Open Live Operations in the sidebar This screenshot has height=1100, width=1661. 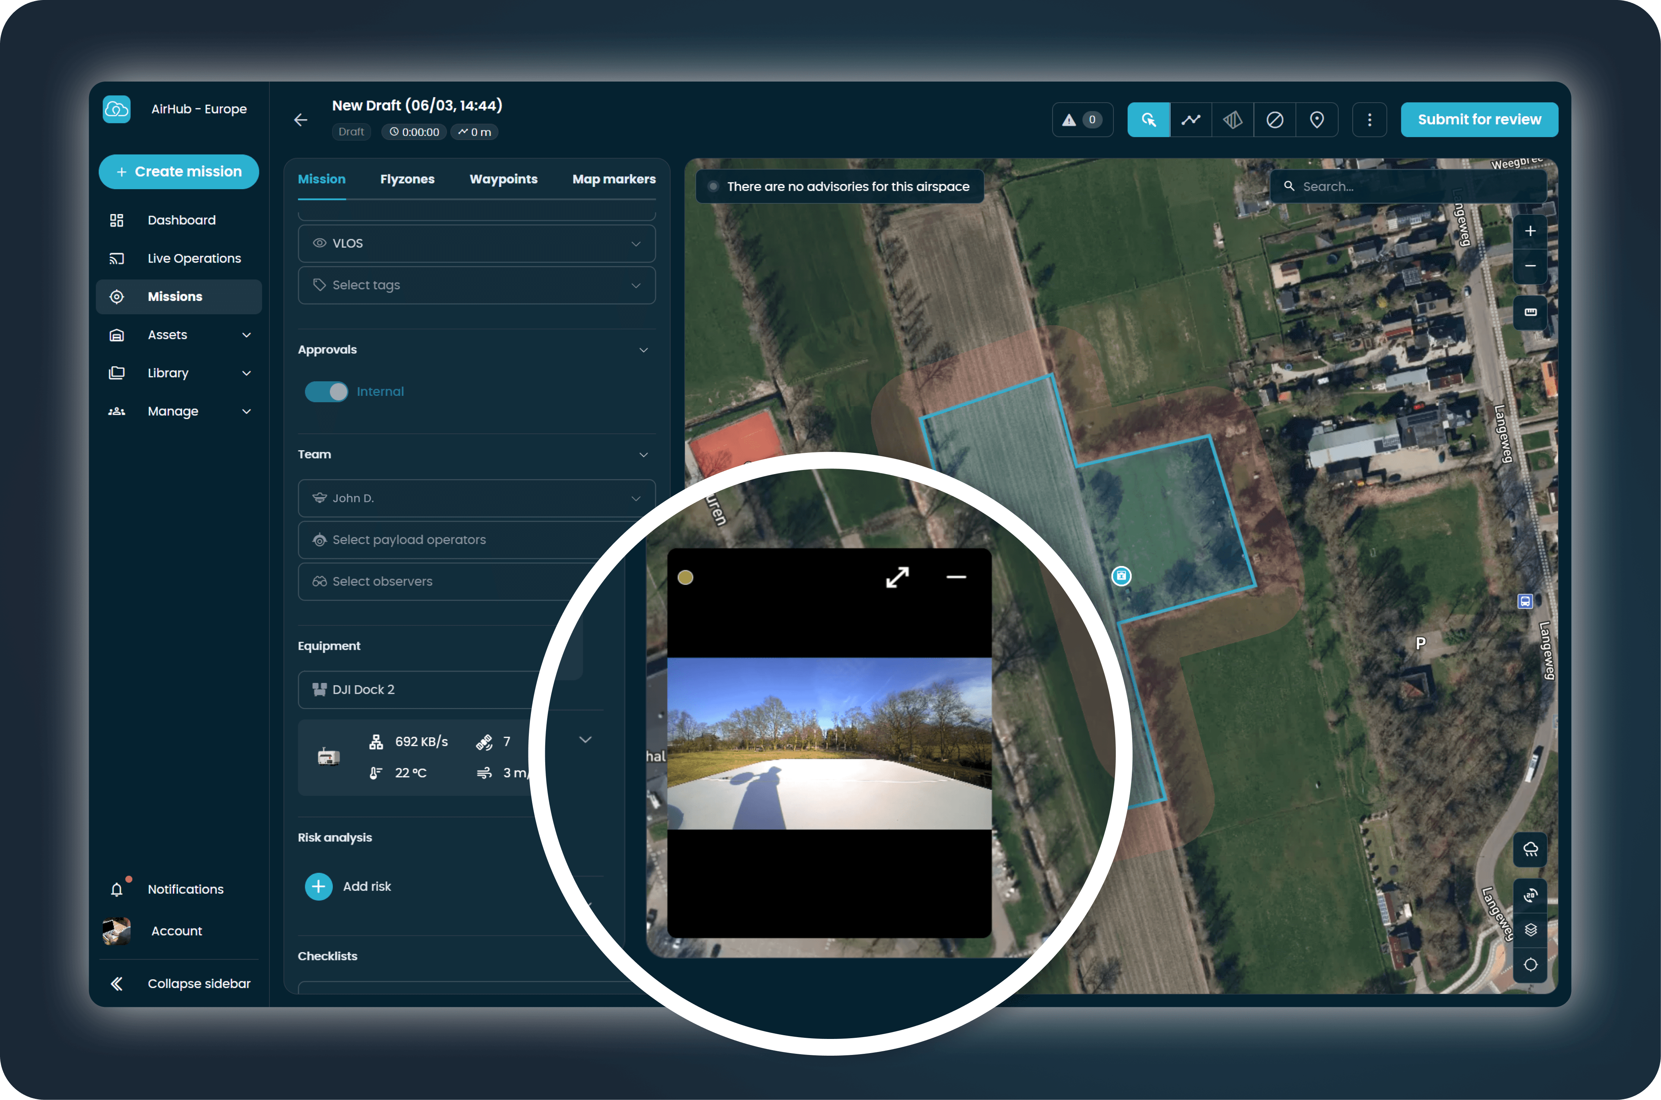coord(179,259)
